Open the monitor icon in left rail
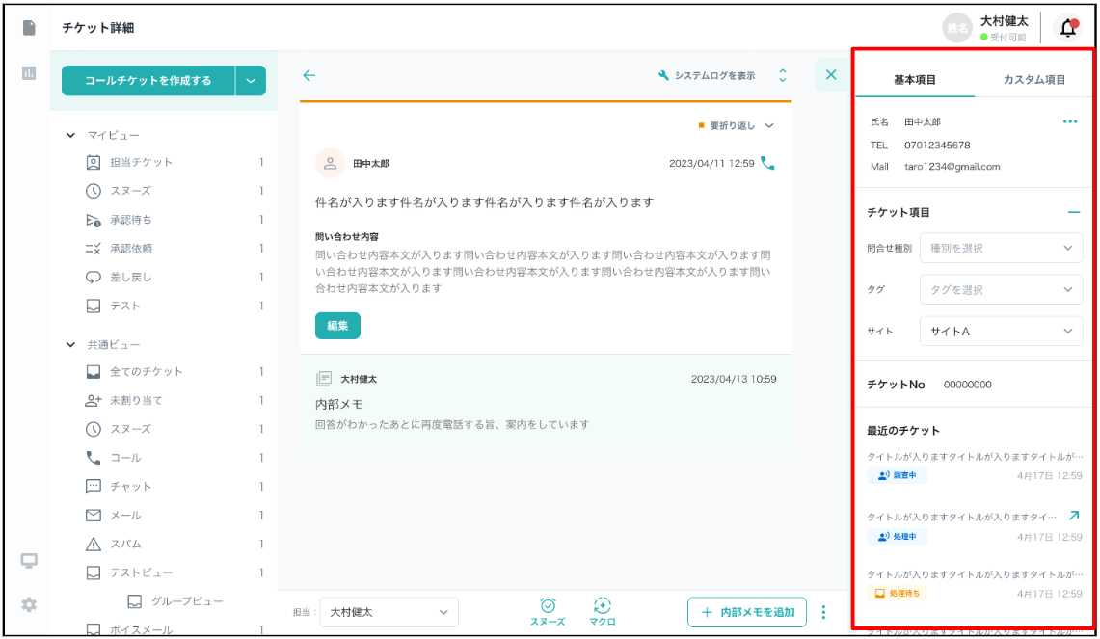This screenshot has width=1100, height=639. 29,560
